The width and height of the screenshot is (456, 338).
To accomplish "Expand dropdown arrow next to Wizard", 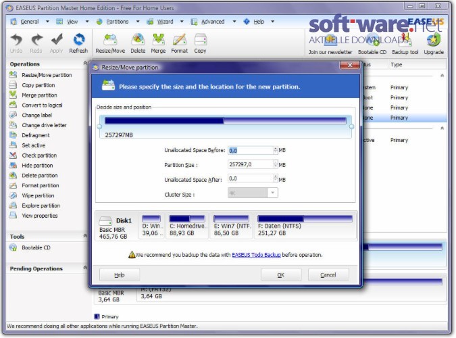I will [182, 22].
